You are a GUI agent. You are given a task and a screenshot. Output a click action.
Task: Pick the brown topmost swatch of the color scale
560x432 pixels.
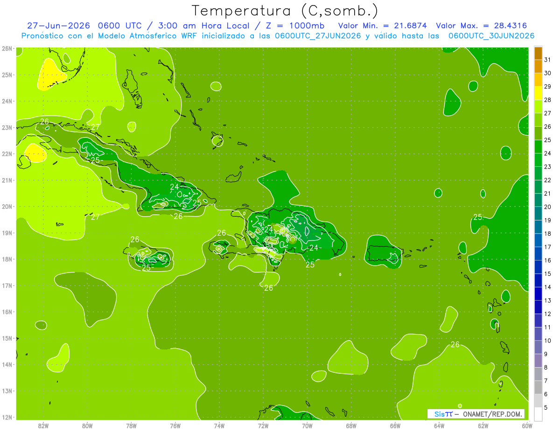pos(538,53)
